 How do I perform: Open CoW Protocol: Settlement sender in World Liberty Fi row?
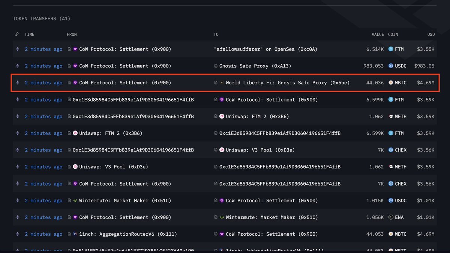point(125,83)
